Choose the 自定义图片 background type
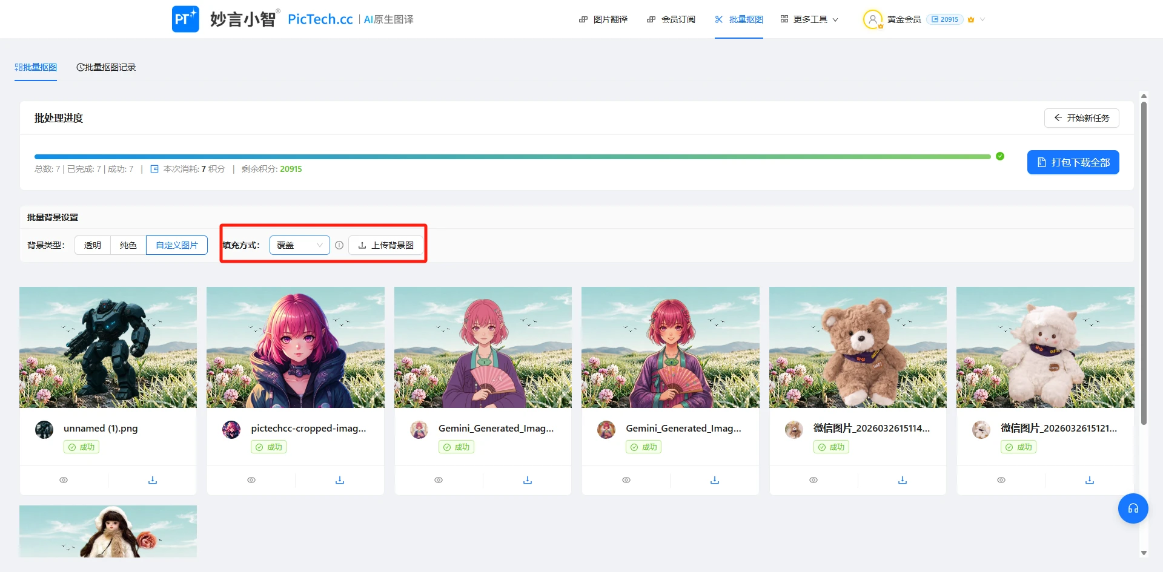This screenshot has height=572, width=1163. 177,245
